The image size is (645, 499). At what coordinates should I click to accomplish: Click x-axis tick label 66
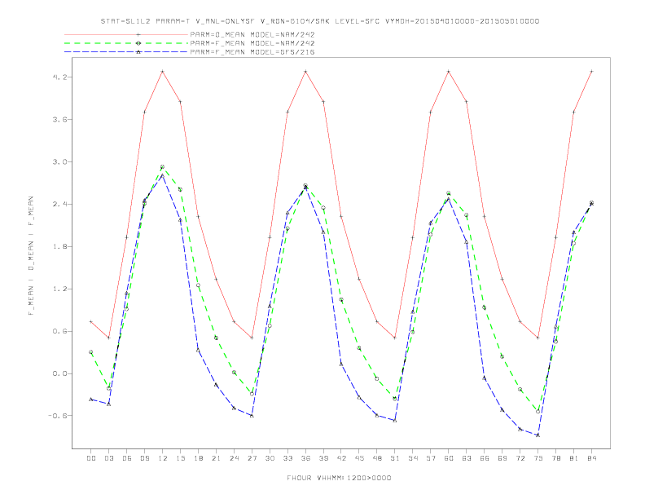pos(485,458)
